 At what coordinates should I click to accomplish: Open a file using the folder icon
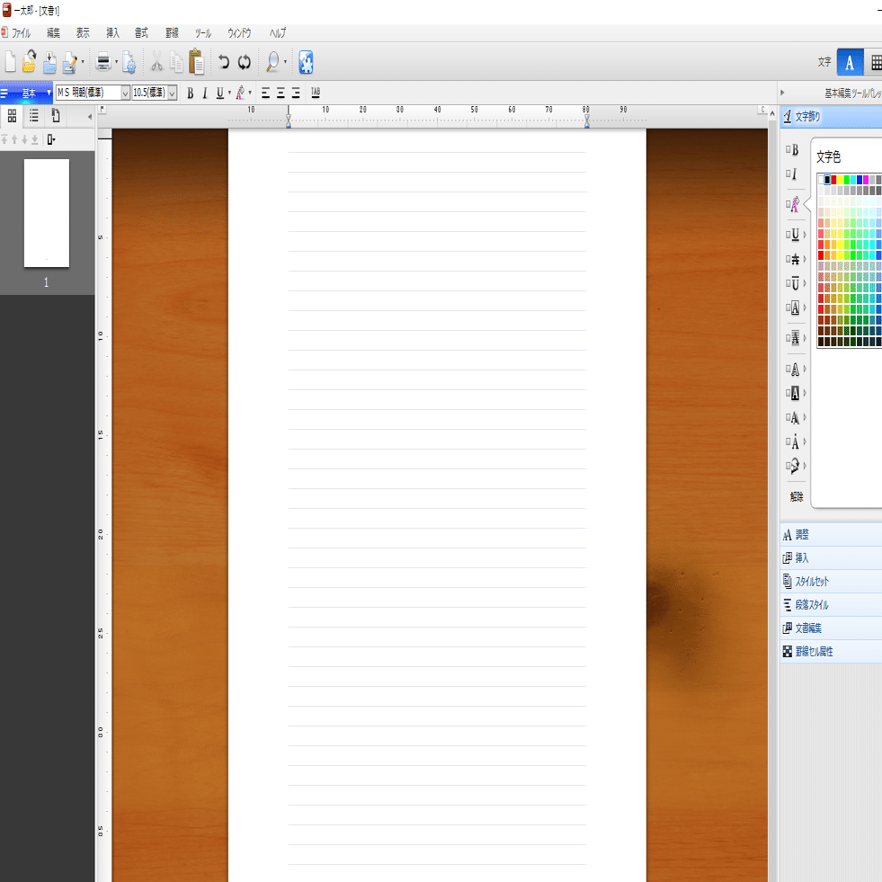(x=30, y=61)
